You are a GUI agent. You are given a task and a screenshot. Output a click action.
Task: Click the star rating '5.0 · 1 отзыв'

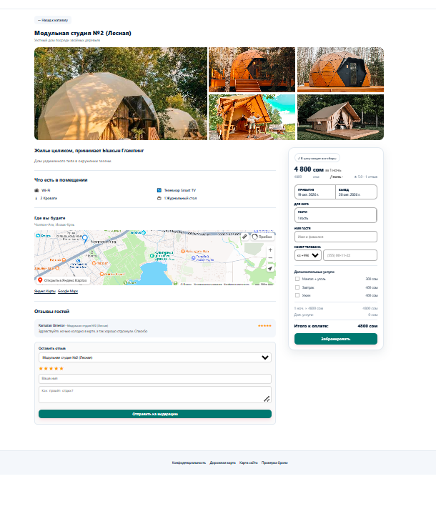[366, 177]
